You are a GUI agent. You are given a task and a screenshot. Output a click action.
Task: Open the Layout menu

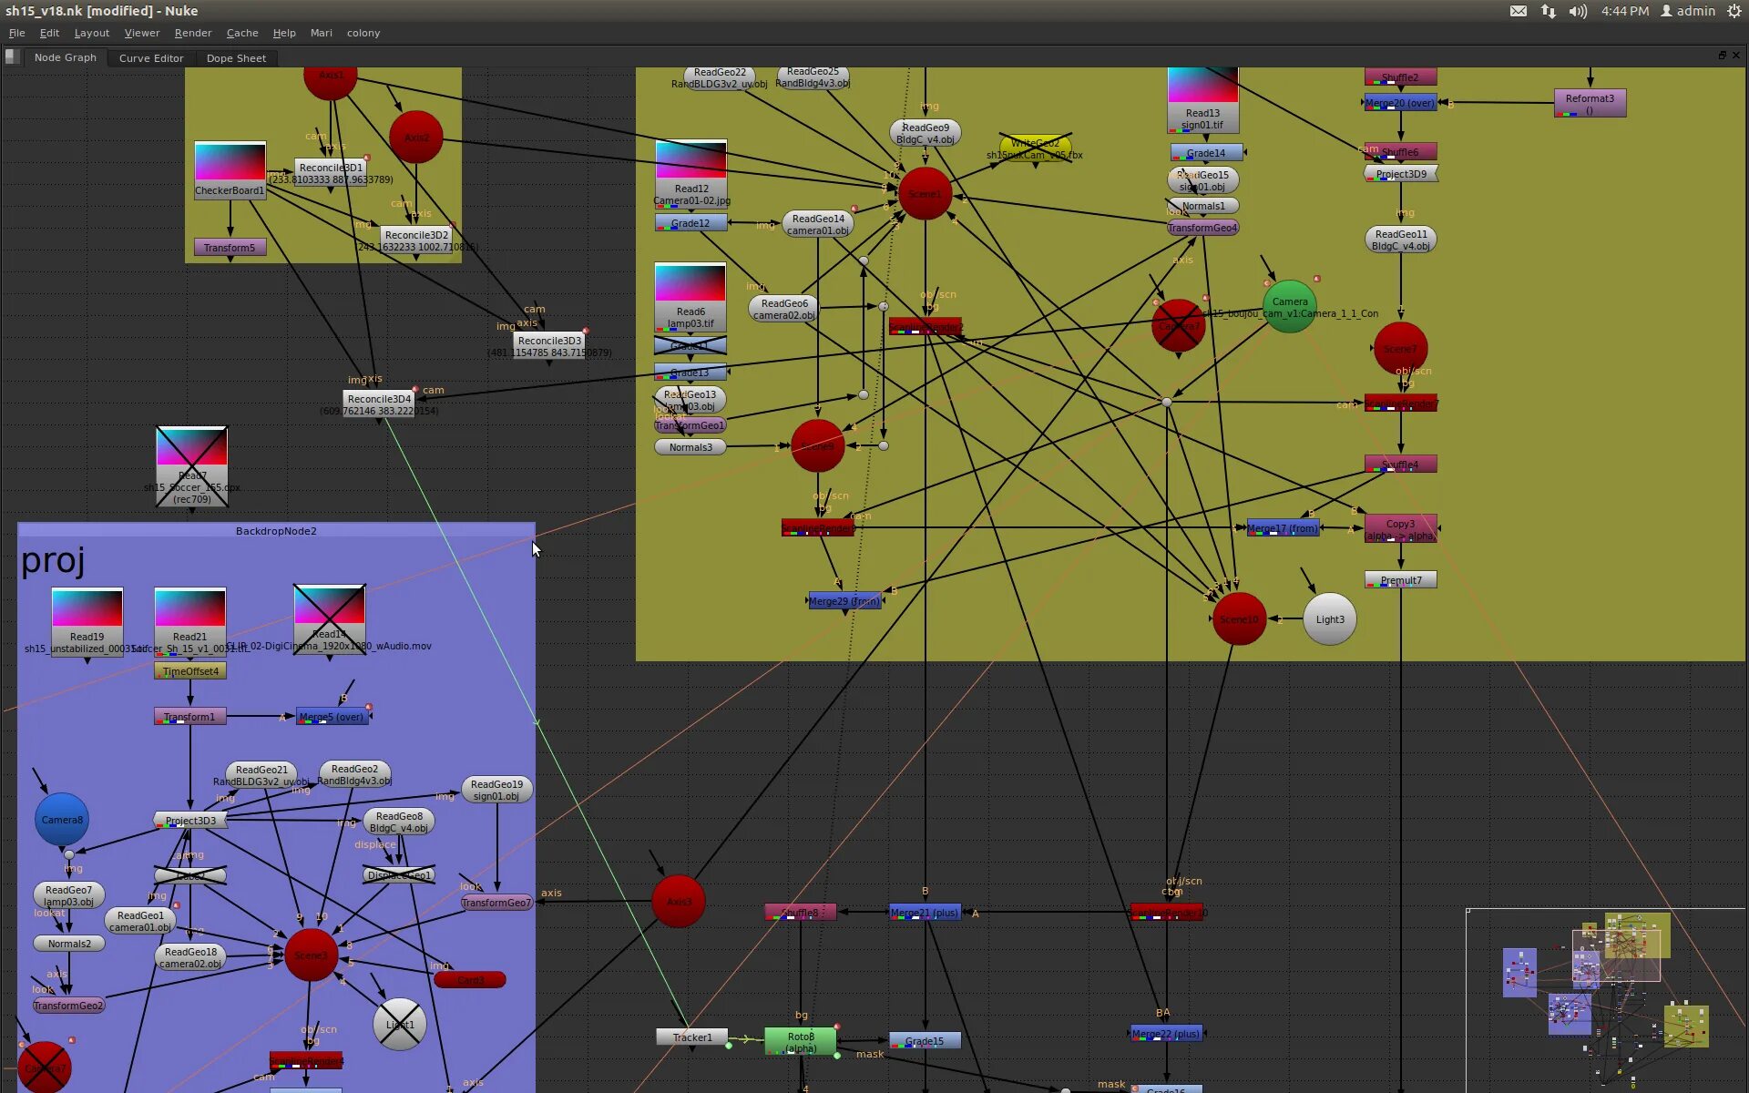[91, 33]
